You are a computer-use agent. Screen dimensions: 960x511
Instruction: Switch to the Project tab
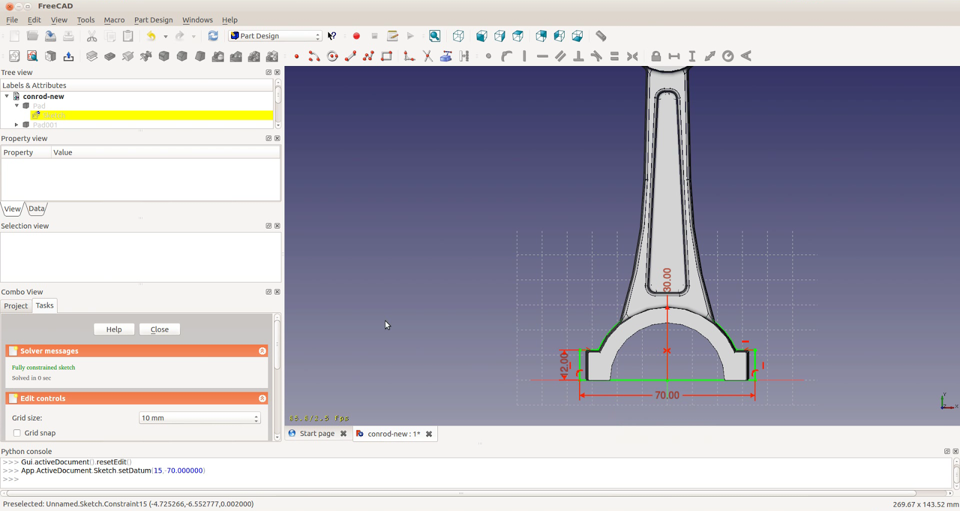pyautogui.click(x=16, y=306)
